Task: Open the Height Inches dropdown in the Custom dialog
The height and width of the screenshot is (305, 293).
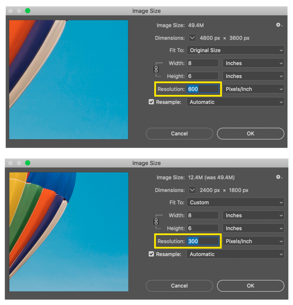Action: (x=254, y=228)
